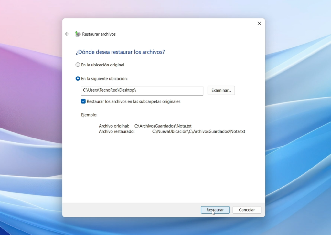This screenshot has height=235, width=331.
Task: Click Restaurar to start restoring files
Action: point(215,210)
